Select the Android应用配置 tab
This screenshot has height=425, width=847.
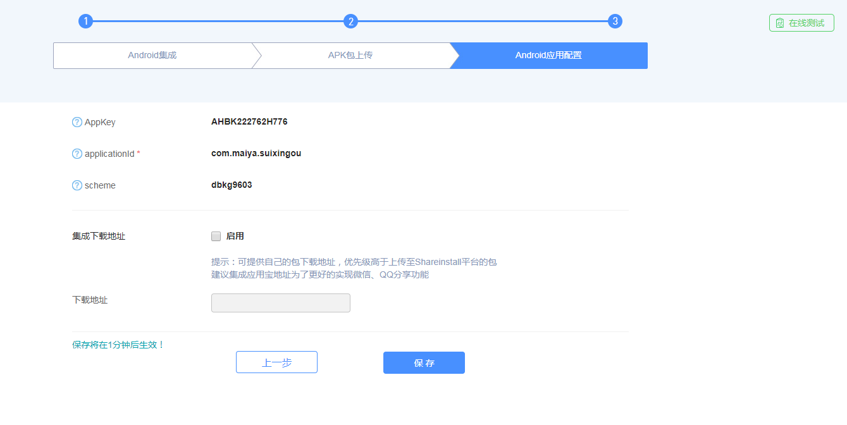pyautogui.click(x=549, y=55)
